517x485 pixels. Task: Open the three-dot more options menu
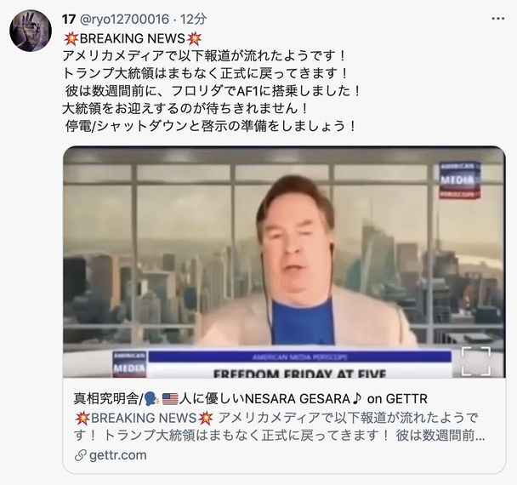click(497, 19)
